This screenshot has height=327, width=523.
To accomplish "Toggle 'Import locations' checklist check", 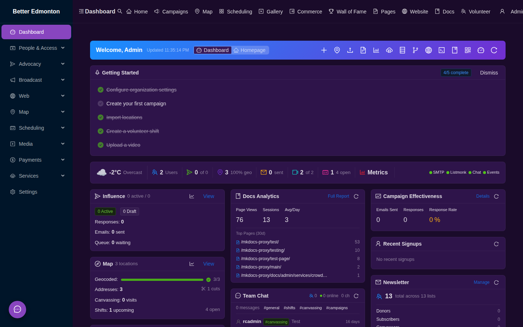I will pyautogui.click(x=101, y=117).
